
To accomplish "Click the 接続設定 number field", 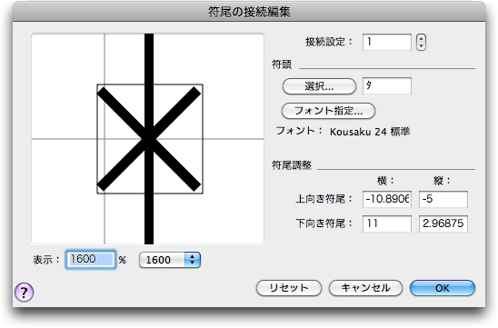I will click(x=387, y=42).
